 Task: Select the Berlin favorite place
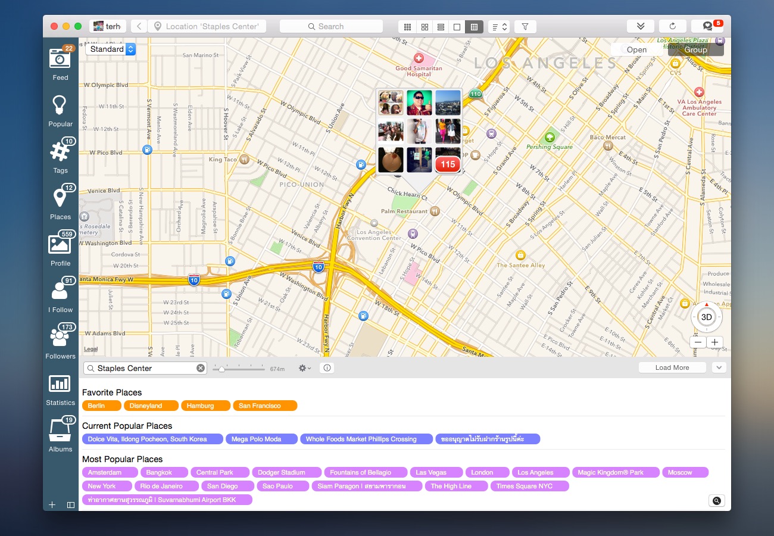pos(101,406)
